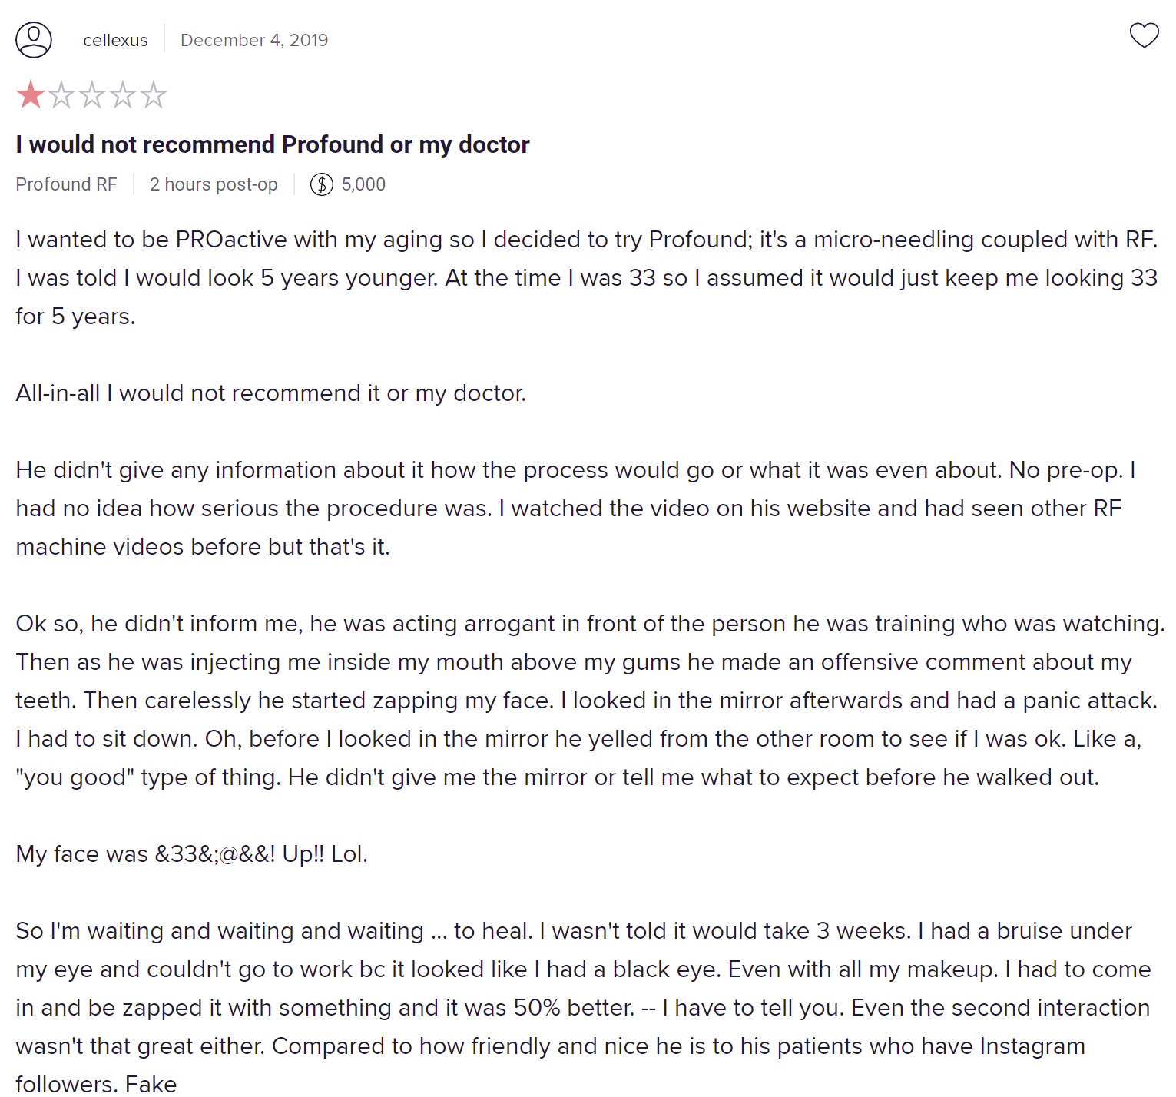Click the 5,000 cost amount

point(363,184)
